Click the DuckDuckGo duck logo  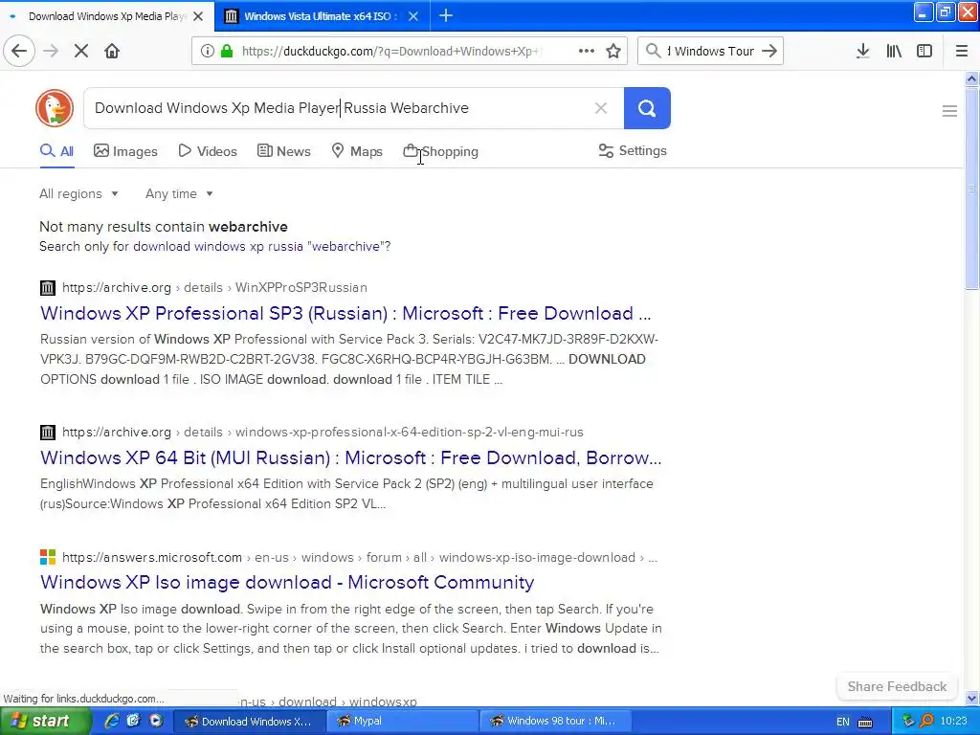pos(55,108)
